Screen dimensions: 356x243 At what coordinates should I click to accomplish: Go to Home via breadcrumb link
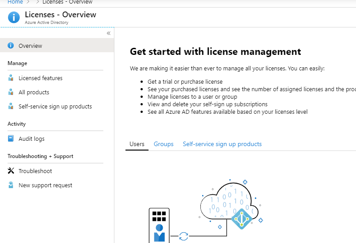click(x=15, y=2)
